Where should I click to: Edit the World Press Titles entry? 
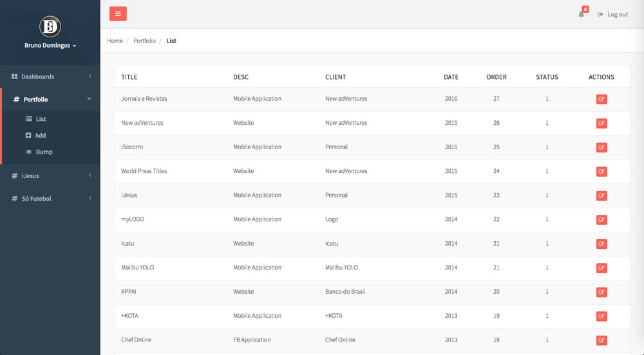tap(601, 171)
